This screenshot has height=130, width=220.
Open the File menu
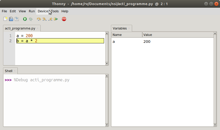(x=4, y=11)
